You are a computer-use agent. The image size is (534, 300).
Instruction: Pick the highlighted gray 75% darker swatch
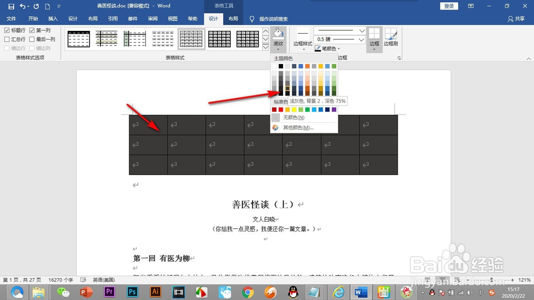point(287,89)
